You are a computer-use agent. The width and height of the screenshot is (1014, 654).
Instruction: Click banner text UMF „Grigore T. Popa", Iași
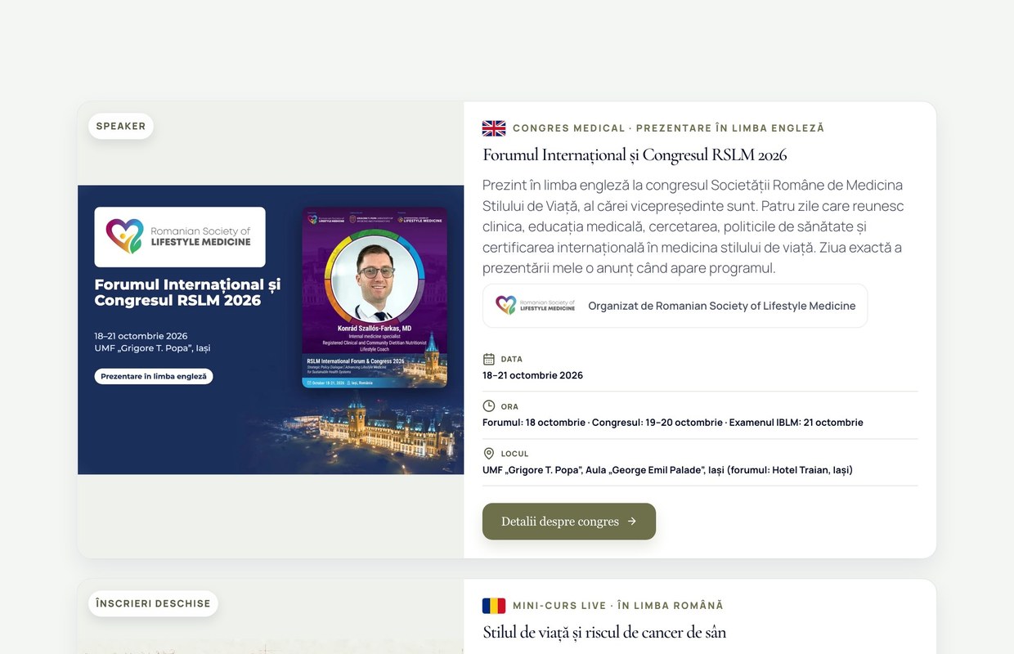[152, 348]
